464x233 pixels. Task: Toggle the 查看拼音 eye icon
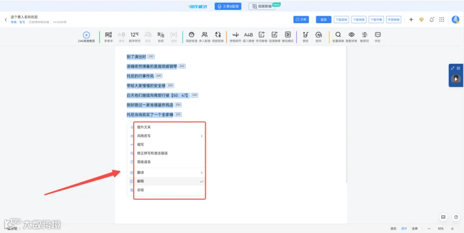[x=351, y=35]
